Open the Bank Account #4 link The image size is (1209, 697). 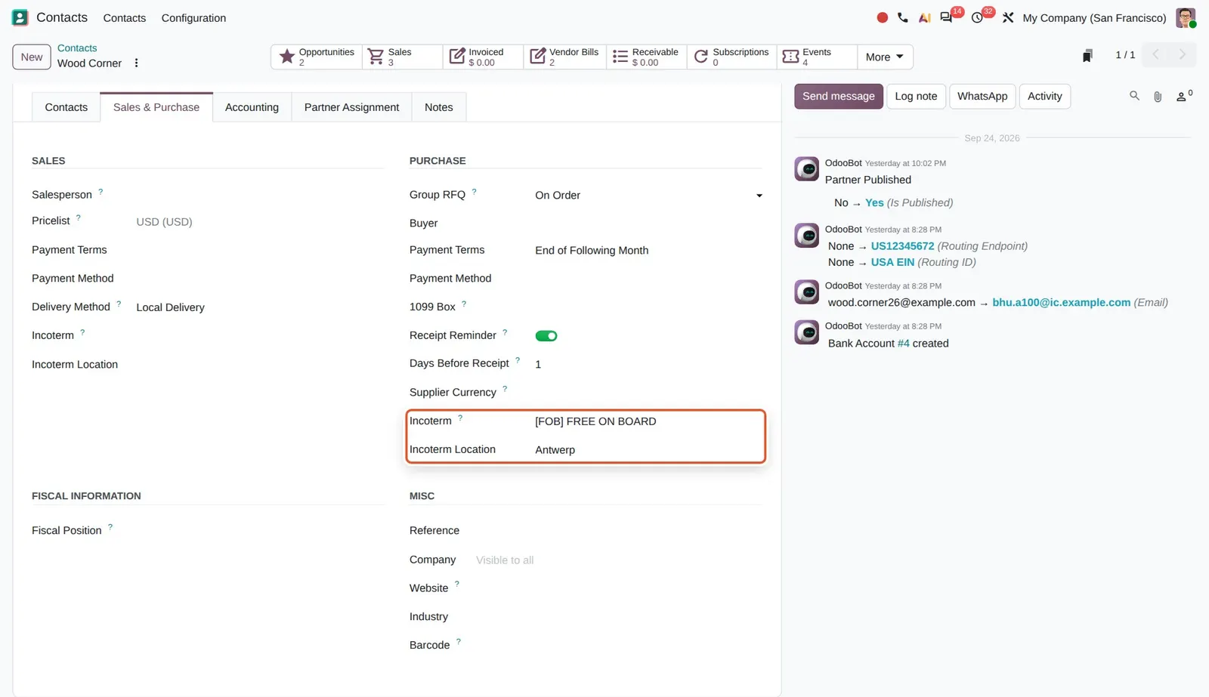point(903,343)
